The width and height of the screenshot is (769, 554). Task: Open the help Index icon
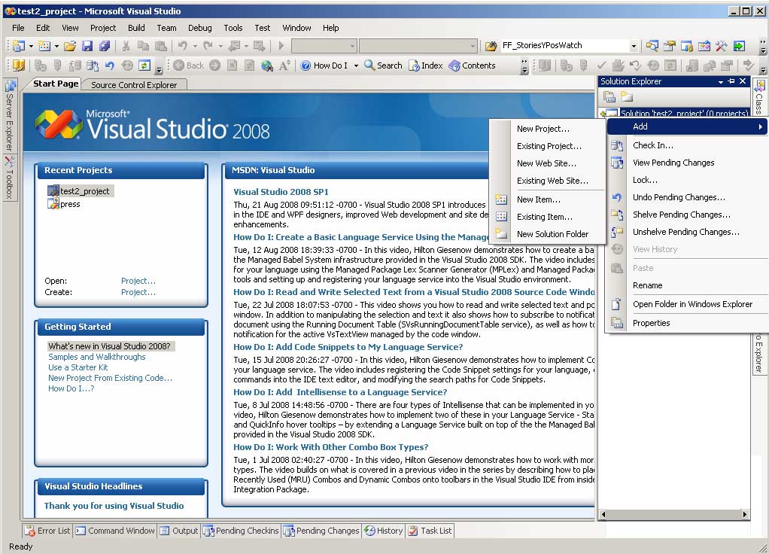click(x=425, y=65)
